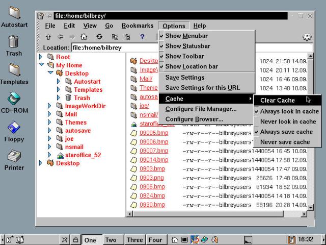Click the Help question mark toolbar icon
This screenshot has width=326, height=245.
[142, 37]
